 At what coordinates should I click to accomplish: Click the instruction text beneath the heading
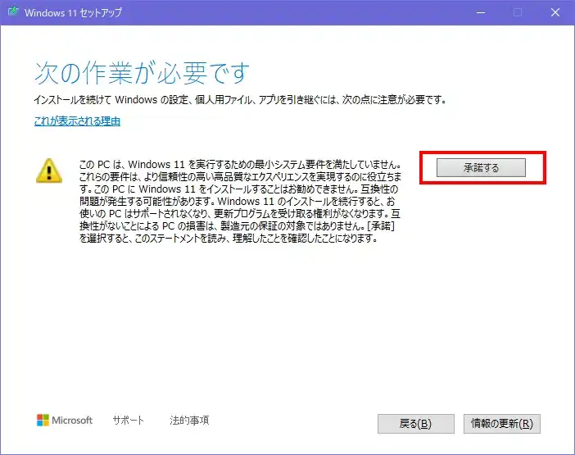[239, 99]
